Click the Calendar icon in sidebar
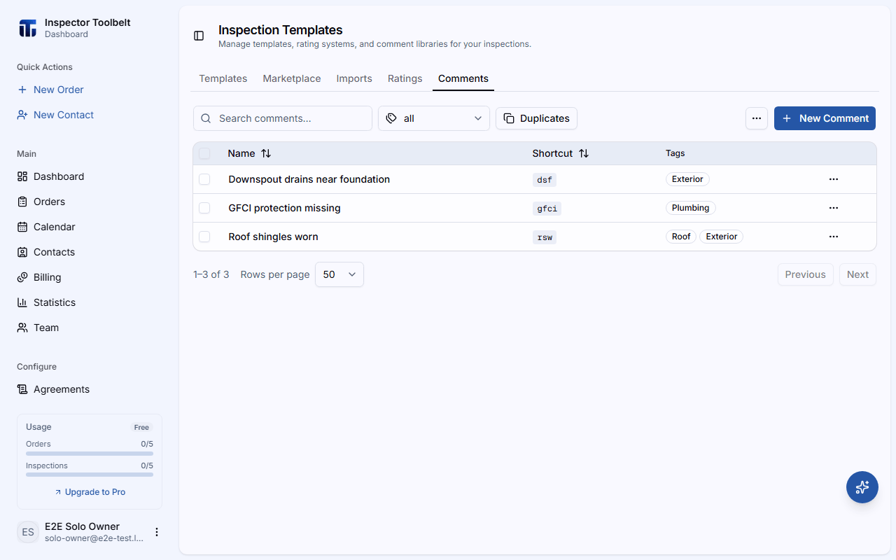The height and width of the screenshot is (560, 896). [22, 227]
